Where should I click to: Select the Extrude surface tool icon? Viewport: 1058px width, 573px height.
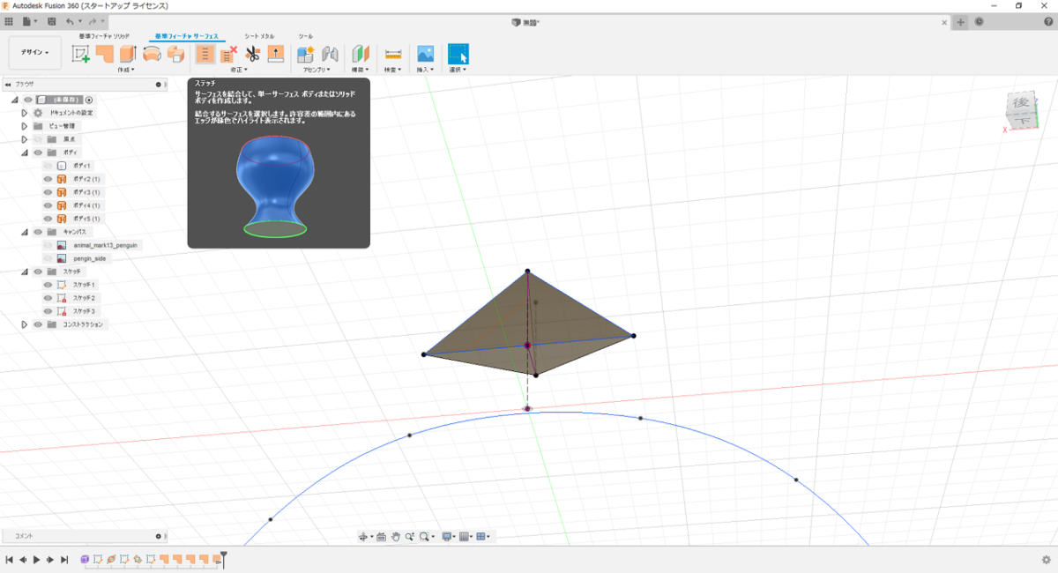128,54
